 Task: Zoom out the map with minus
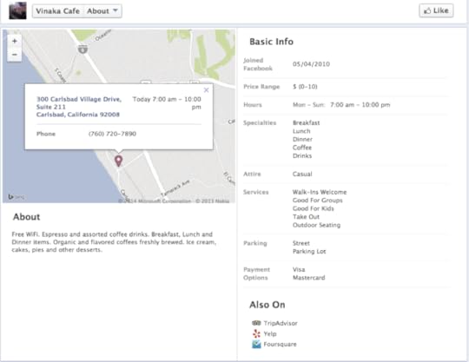click(15, 55)
